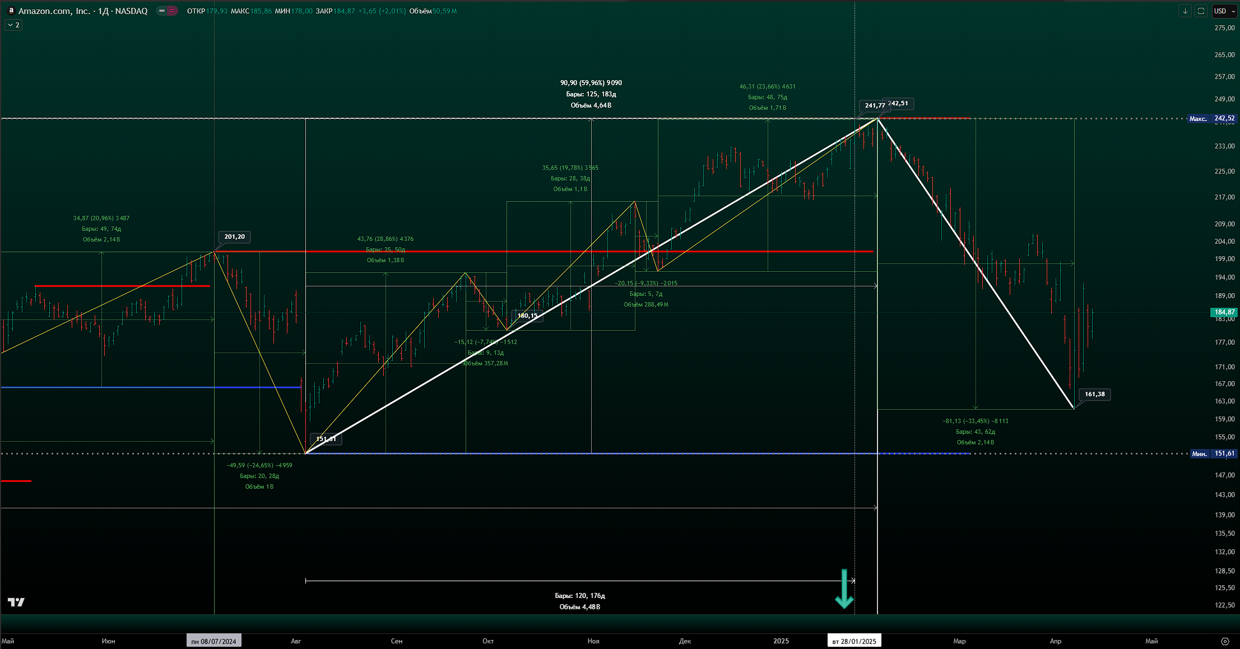1240x649 pixels.
Task: Click the 275,00 tick on the price scale
Action: click(1224, 28)
